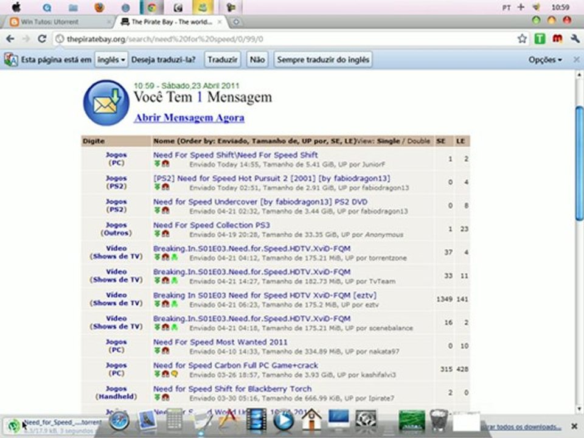Reload the page with the refresh icon
This screenshot has height=438, width=584.
point(42,39)
